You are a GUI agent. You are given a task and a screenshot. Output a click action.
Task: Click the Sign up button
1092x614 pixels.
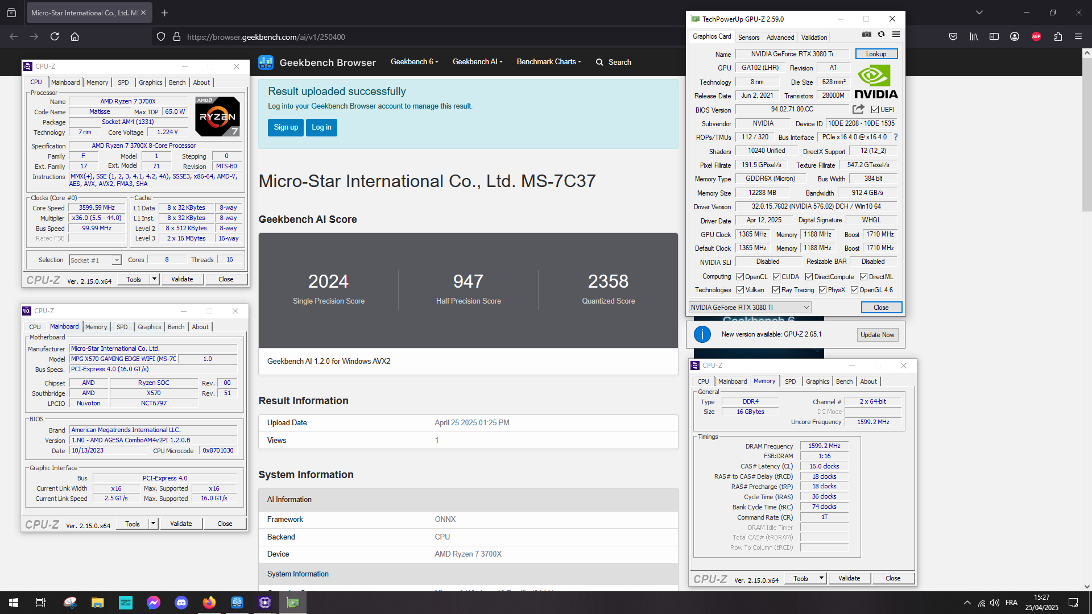(x=286, y=127)
